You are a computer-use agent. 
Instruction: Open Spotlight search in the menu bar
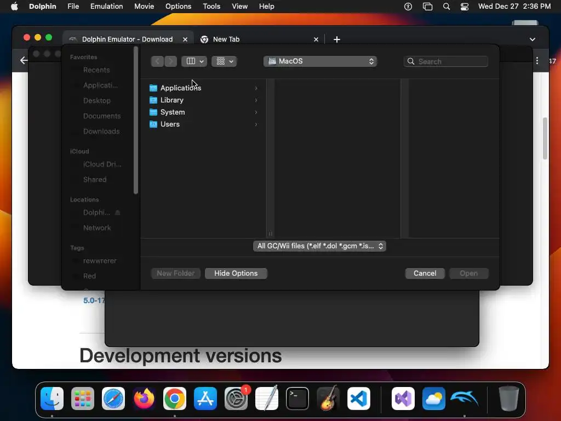point(446,7)
